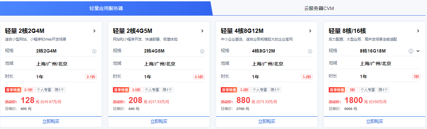Viewport: 427px width, 129px height.
Task: Open arrow next to 轻量 2核2G4M title
Action: 94,31
